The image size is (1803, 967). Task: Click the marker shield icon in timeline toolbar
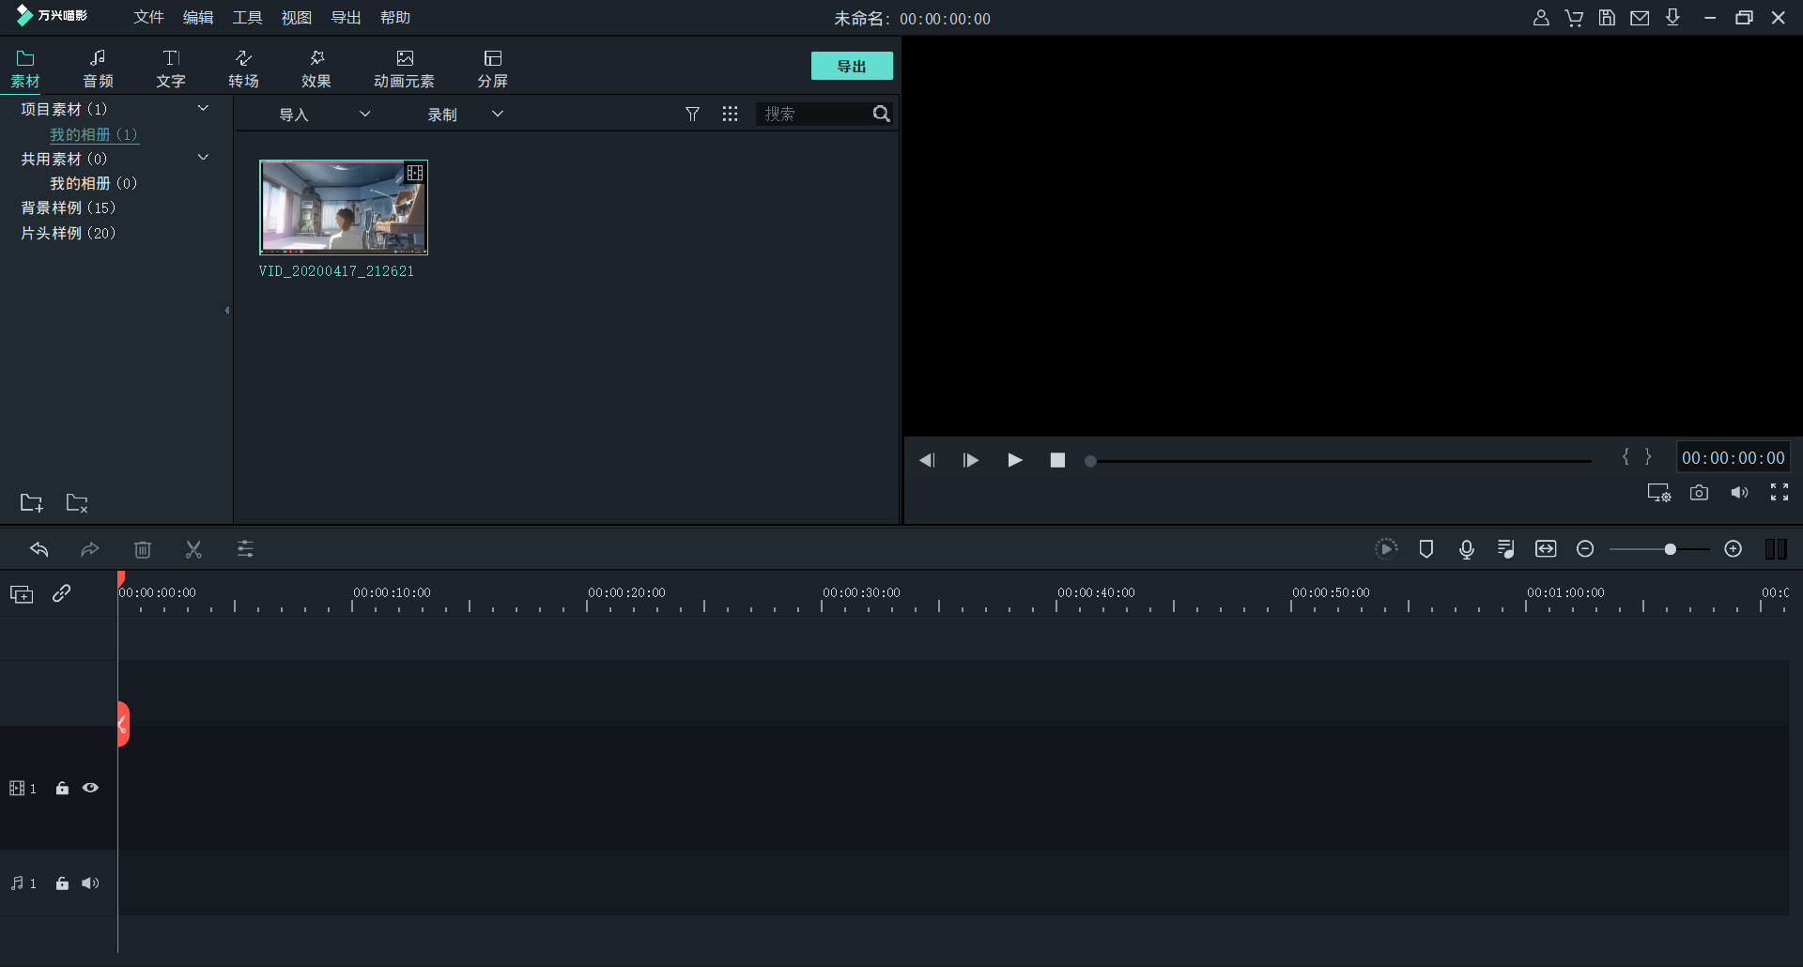(1425, 549)
